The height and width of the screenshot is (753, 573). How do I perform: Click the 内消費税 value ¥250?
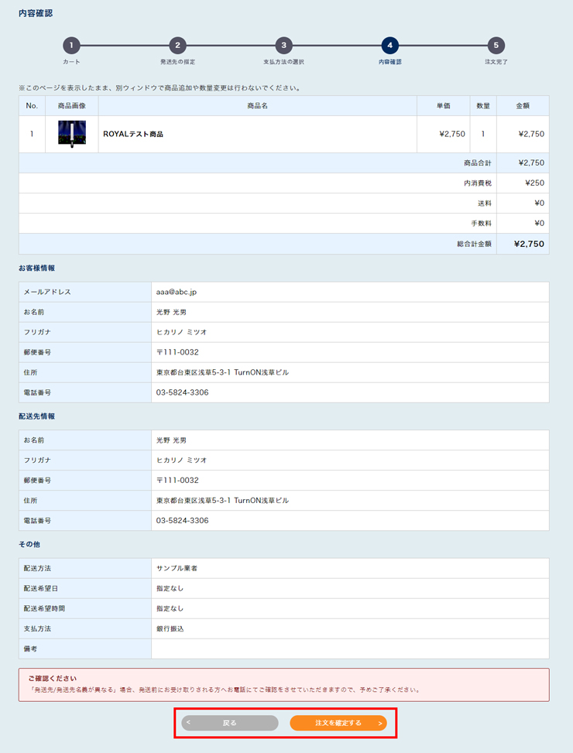pyautogui.click(x=534, y=183)
